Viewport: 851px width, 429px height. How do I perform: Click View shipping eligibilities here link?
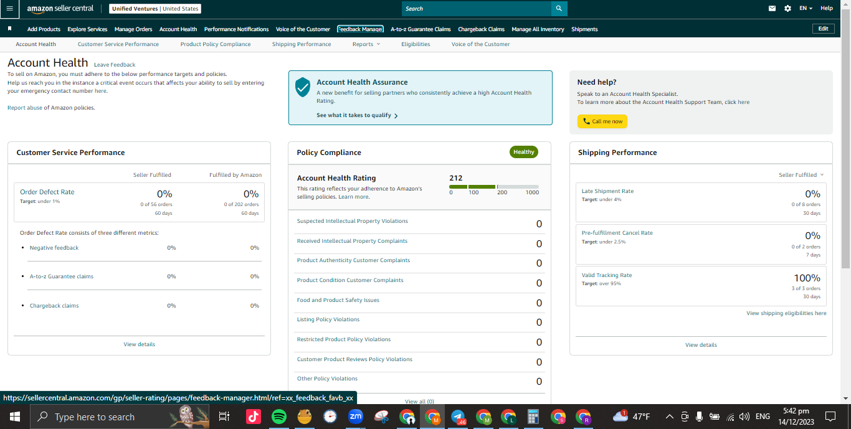[787, 313]
